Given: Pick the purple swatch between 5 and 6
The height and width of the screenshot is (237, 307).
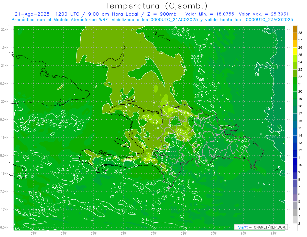Looking at the screenshot, I should tap(295, 198).
